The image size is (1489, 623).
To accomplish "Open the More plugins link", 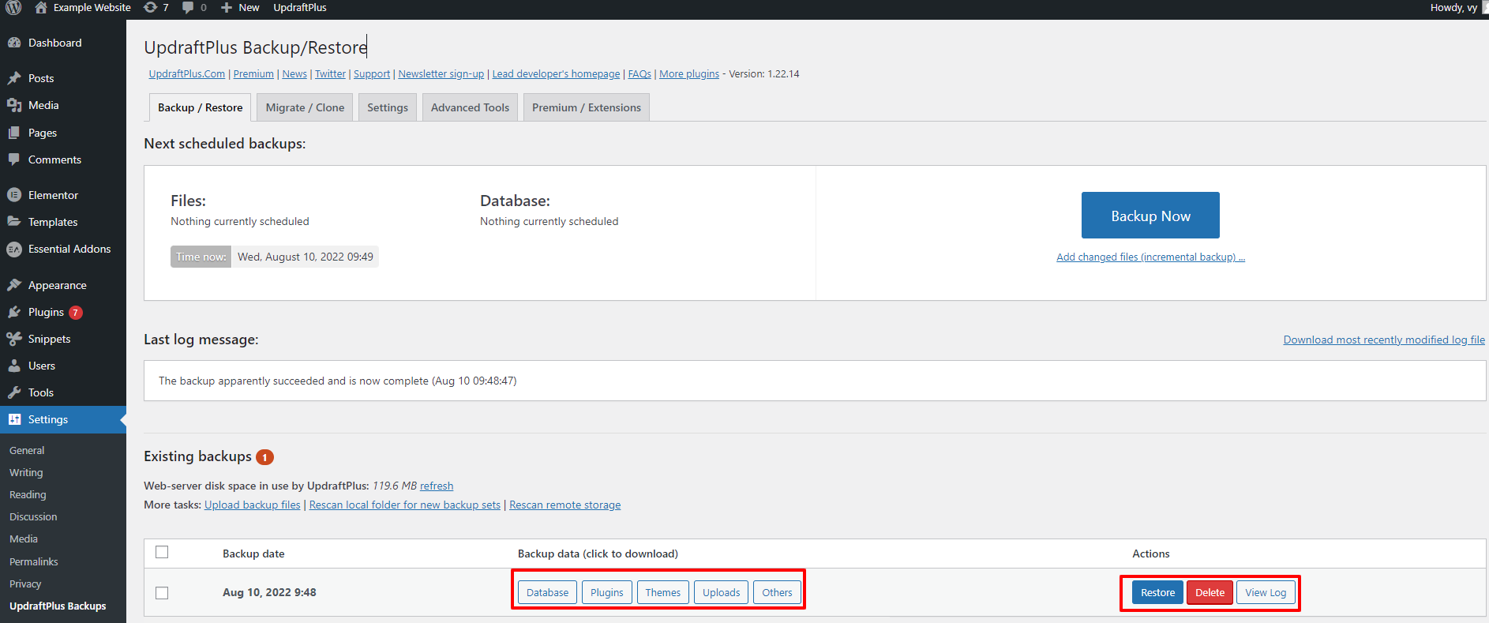I will [689, 73].
